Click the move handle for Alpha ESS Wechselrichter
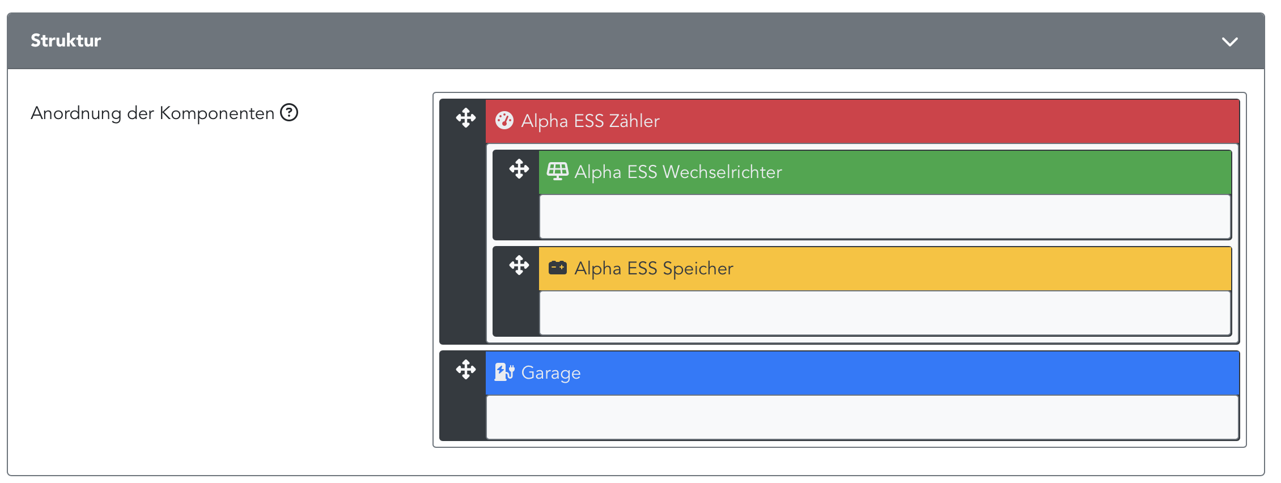 pyautogui.click(x=519, y=169)
